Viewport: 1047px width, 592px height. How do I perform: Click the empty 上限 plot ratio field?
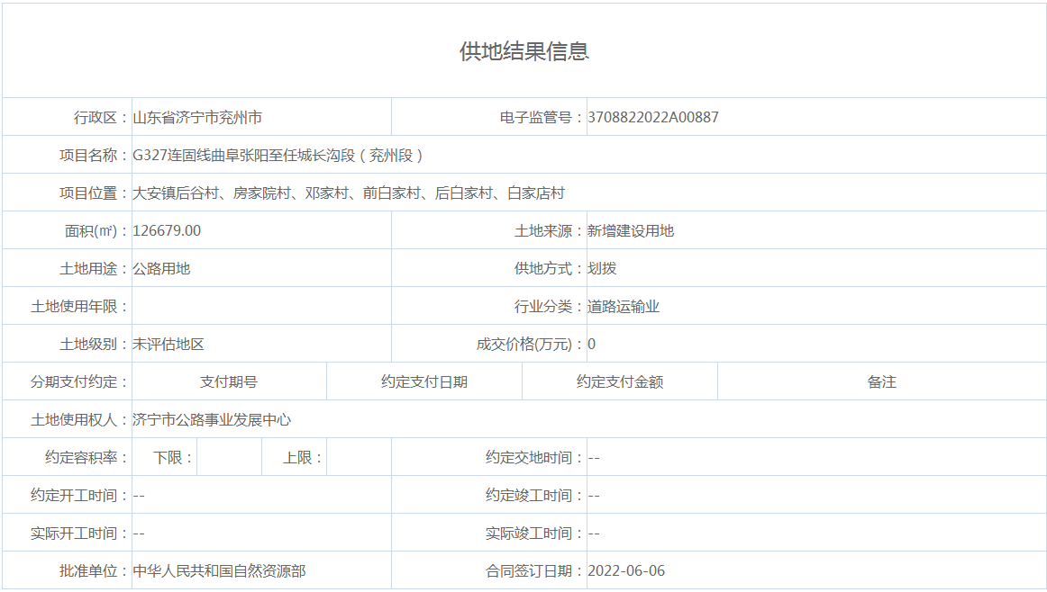[x=359, y=458]
